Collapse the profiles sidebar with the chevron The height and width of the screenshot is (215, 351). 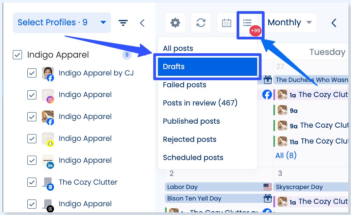(142, 23)
